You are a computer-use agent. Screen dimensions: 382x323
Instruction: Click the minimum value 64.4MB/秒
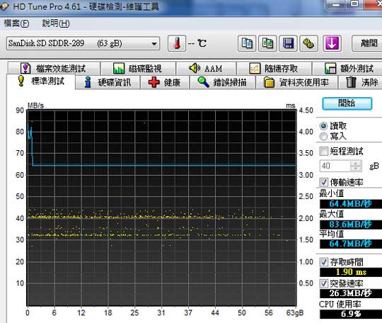[351, 204]
